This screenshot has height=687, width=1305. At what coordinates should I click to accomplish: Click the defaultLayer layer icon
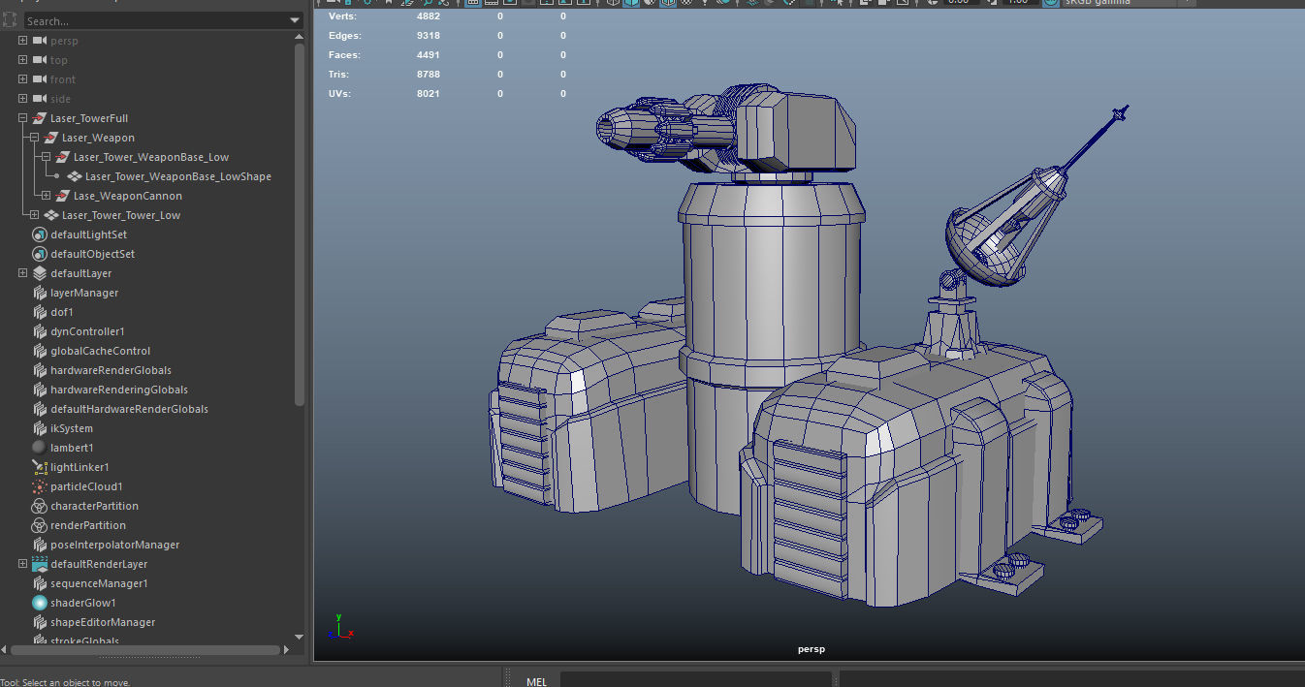pyautogui.click(x=40, y=273)
